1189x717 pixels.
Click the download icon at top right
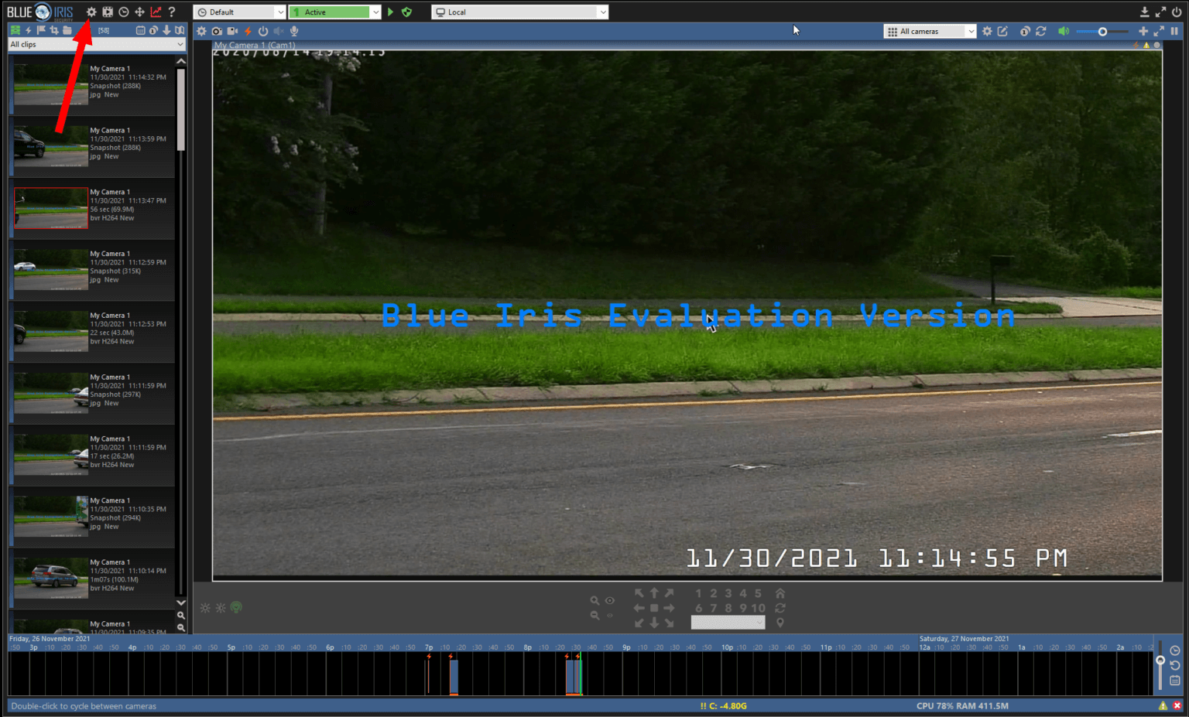[x=1144, y=12]
